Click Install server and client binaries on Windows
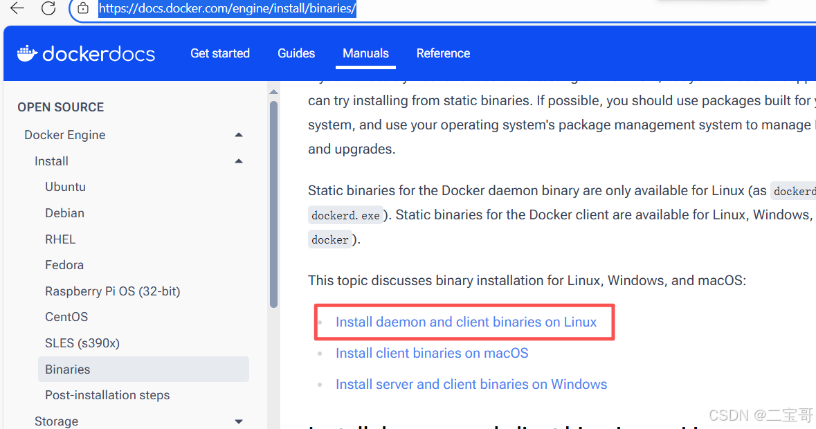This screenshot has height=429, width=816. [471, 384]
